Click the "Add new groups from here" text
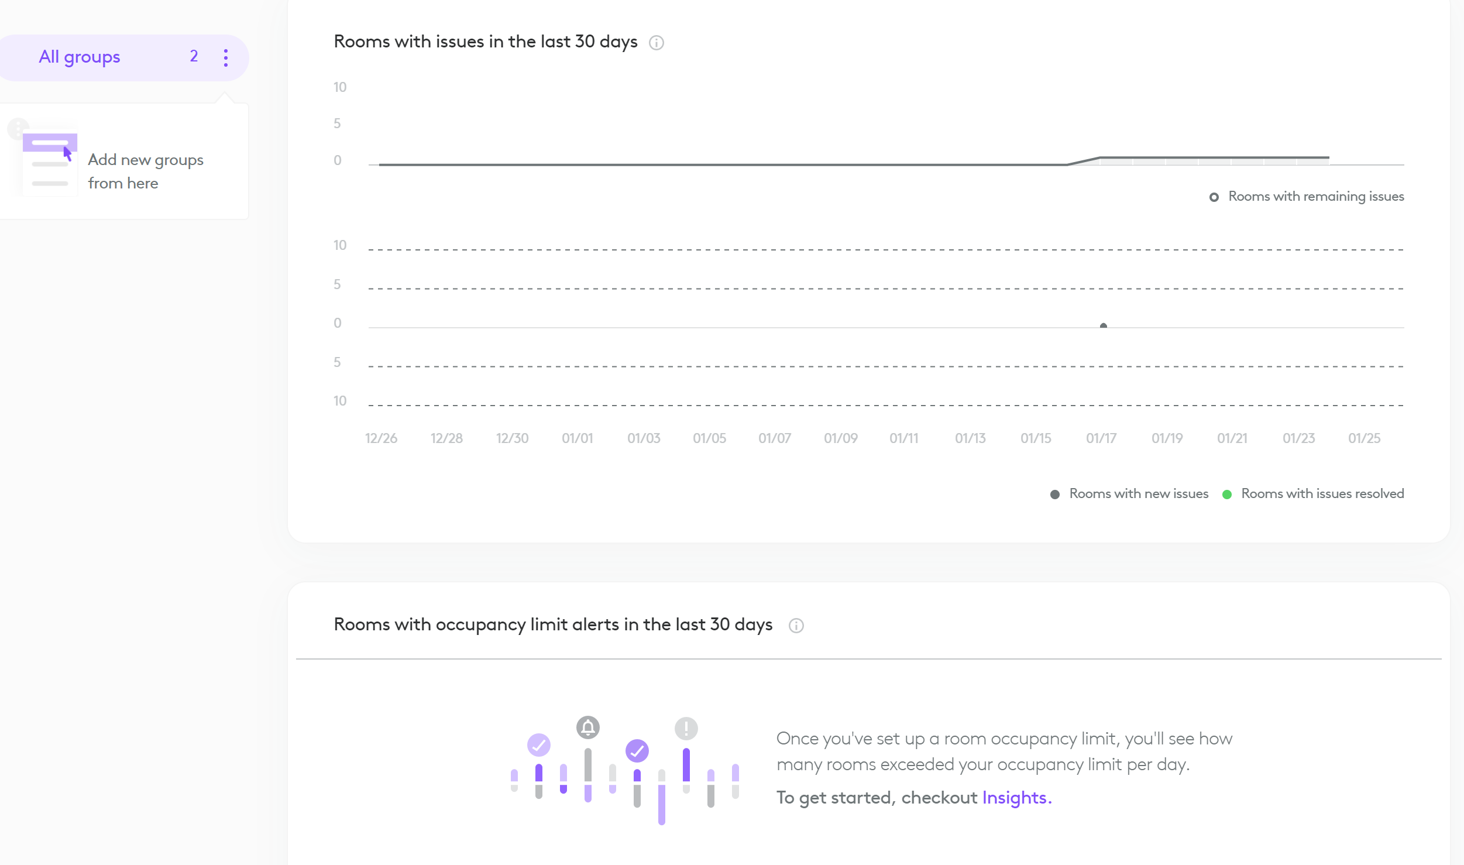This screenshot has width=1464, height=865. [146, 171]
